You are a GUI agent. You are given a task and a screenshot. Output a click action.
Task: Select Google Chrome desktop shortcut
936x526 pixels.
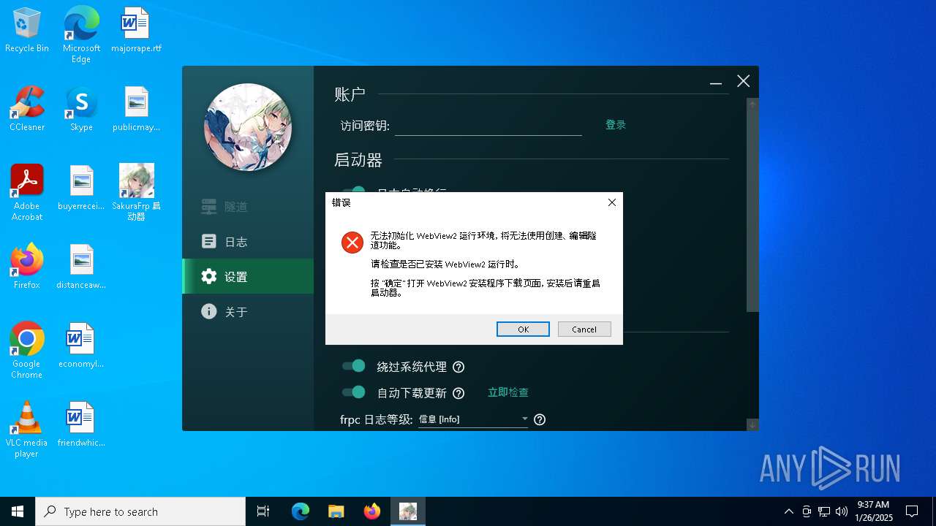pyautogui.click(x=27, y=350)
